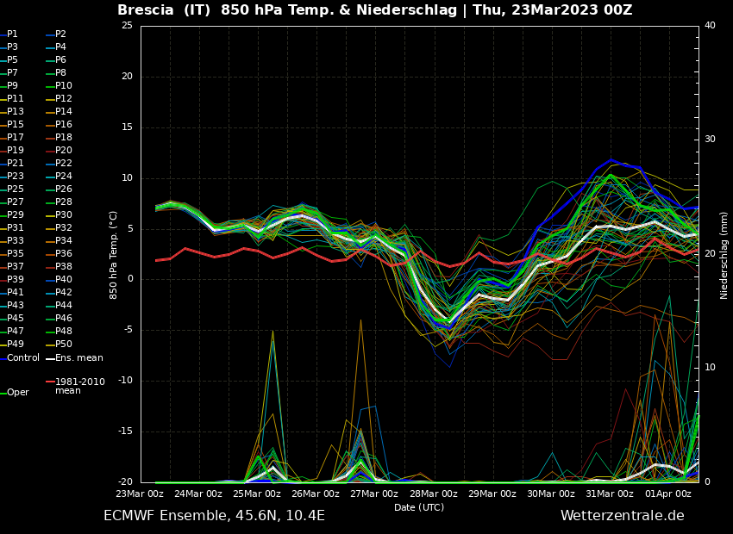The height and width of the screenshot is (534, 733).
Task: Pick the "01Apr 00z" date tick label
Action: point(669,494)
